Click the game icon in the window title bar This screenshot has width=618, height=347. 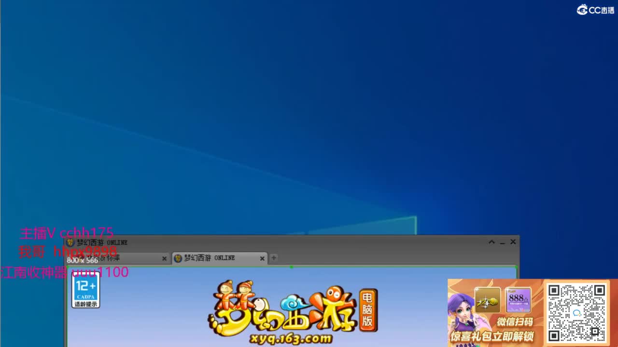point(70,242)
